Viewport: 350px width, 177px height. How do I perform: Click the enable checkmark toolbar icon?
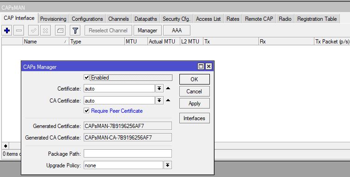pyautogui.click(x=33, y=31)
